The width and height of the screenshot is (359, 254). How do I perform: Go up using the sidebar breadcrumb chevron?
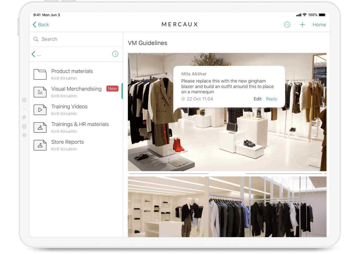(34, 54)
